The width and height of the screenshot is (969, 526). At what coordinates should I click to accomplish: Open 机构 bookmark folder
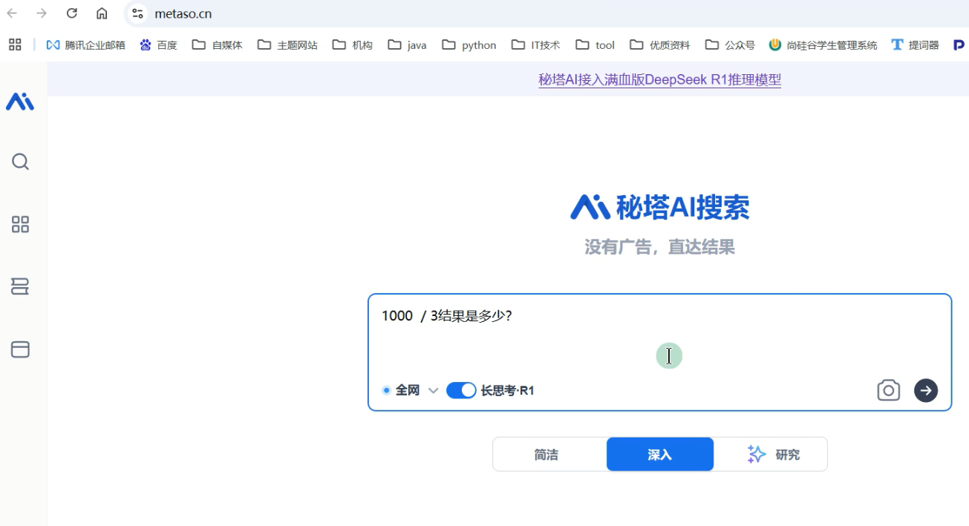tap(352, 45)
